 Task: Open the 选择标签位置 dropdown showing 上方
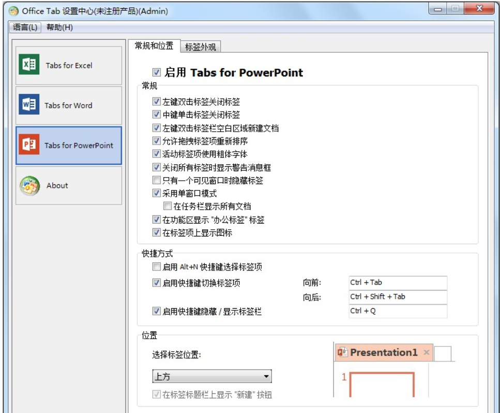tap(212, 376)
